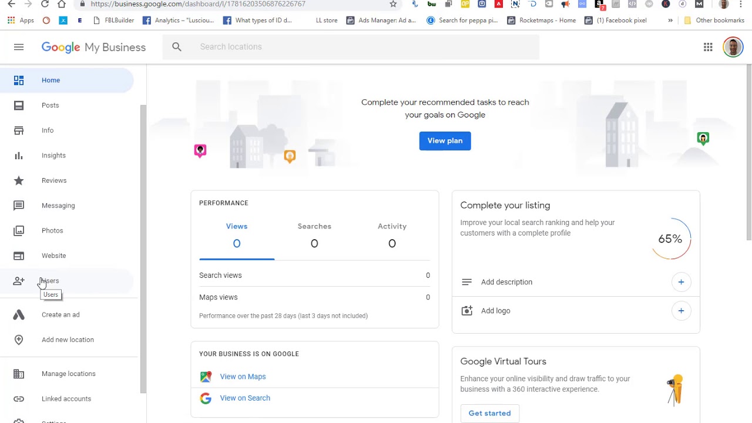Open the Apps bookmark shortcut
The width and height of the screenshot is (752, 423).
(21, 21)
